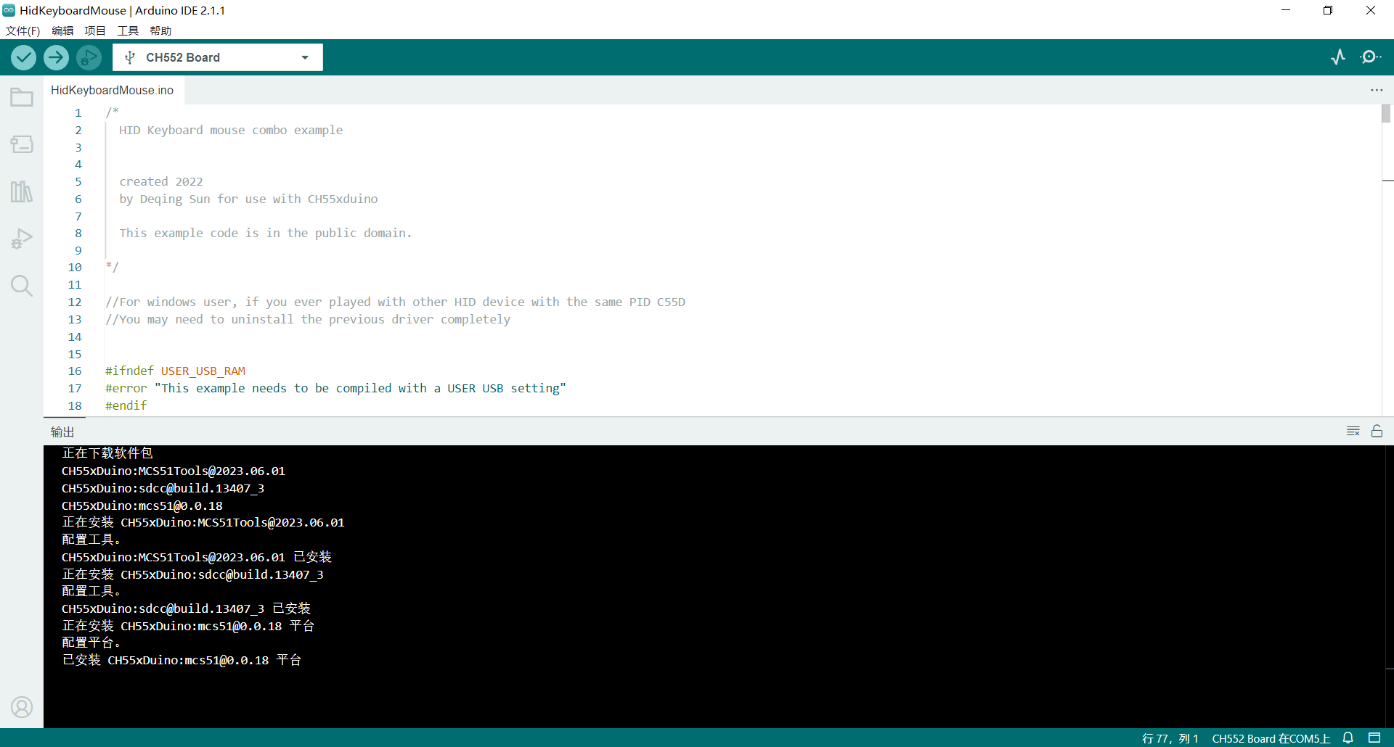Open the Library Manager sidebar panel
Screen dimensions: 1394x747
tap(22, 191)
